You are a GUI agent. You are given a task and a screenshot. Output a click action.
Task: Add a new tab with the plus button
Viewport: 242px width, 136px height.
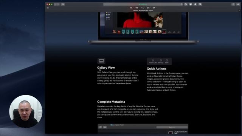[239, 11]
